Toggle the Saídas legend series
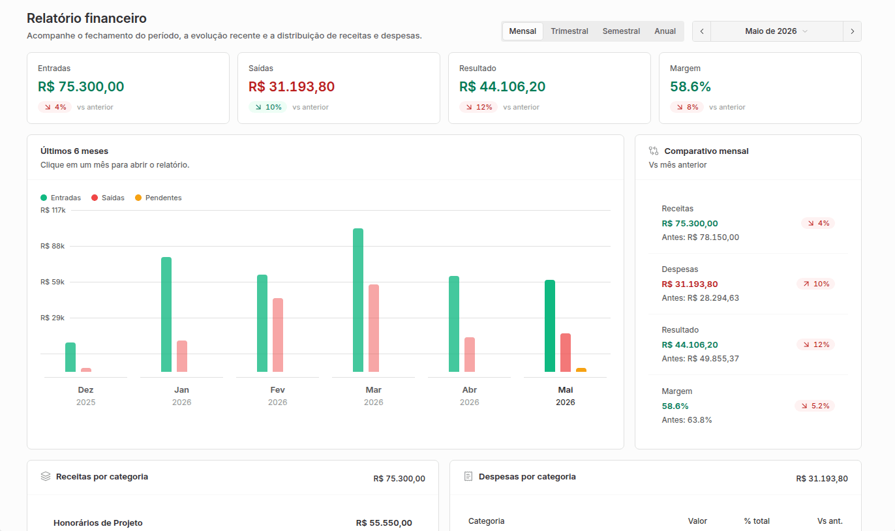 pyautogui.click(x=108, y=198)
